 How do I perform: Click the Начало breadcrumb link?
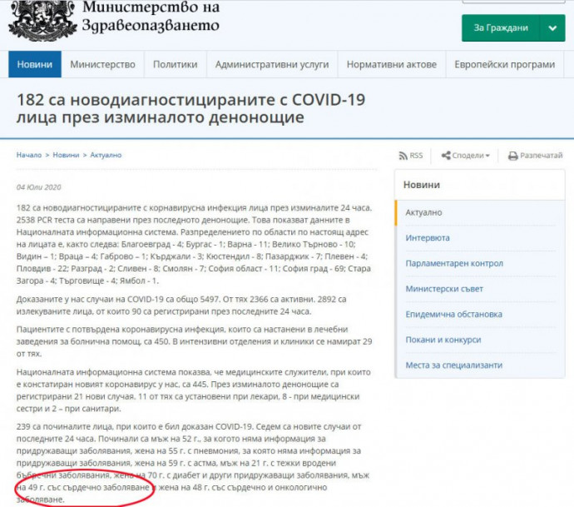[29, 155]
